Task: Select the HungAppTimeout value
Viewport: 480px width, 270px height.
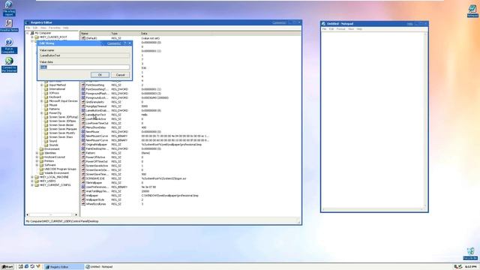Action: click(x=96, y=106)
